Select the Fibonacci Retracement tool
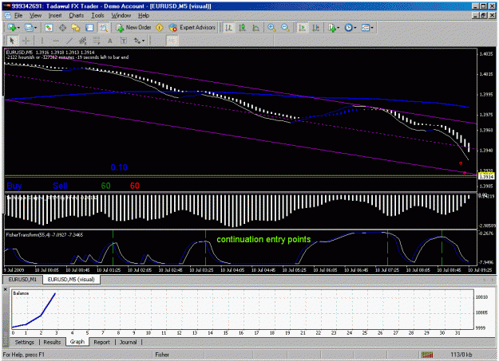 [96, 41]
